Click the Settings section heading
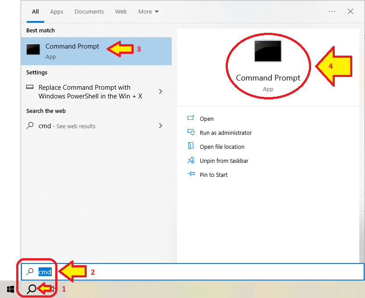The width and height of the screenshot is (365, 298). tap(37, 73)
